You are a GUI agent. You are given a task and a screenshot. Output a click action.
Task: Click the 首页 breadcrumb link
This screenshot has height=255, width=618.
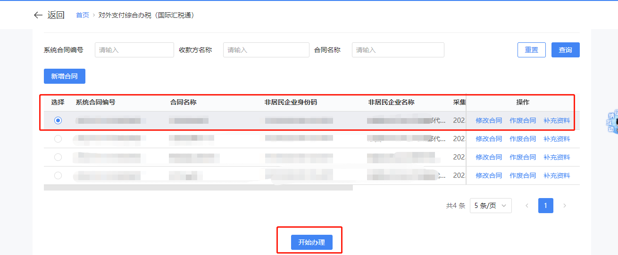83,15
